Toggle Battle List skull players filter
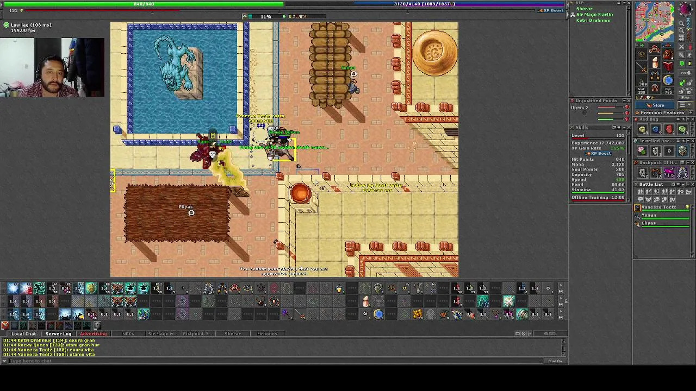 pos(657,199)
